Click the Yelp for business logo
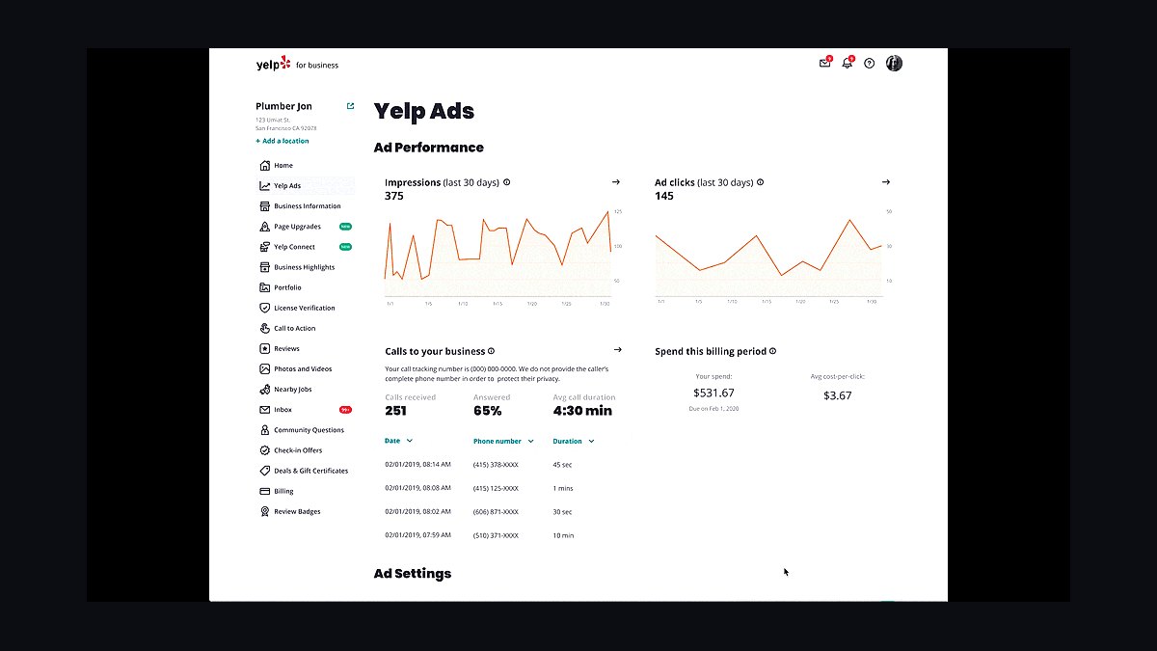The height and width of the screenshot is (651, 1157). pyautogui.click(x=297, y=64)
